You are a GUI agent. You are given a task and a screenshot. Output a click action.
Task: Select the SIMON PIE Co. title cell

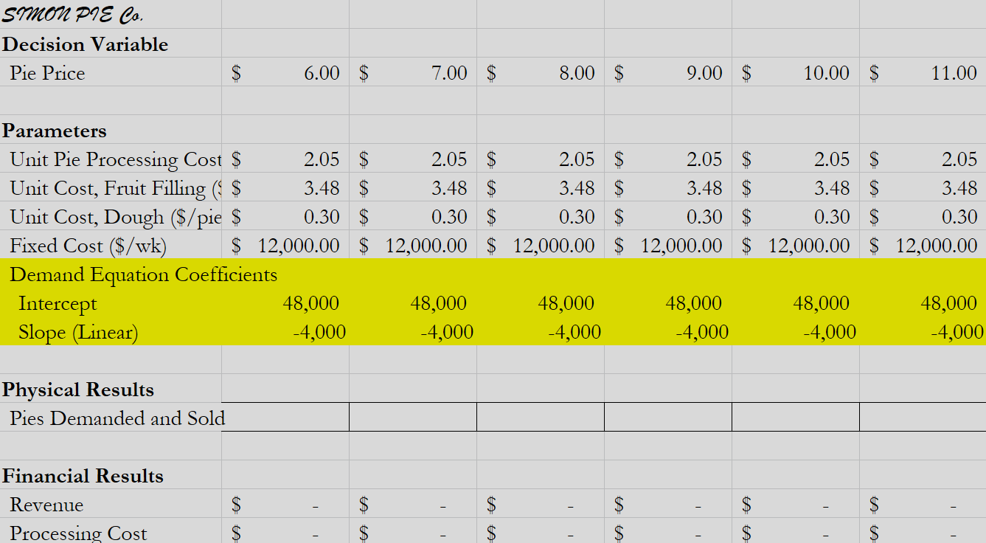111,15
